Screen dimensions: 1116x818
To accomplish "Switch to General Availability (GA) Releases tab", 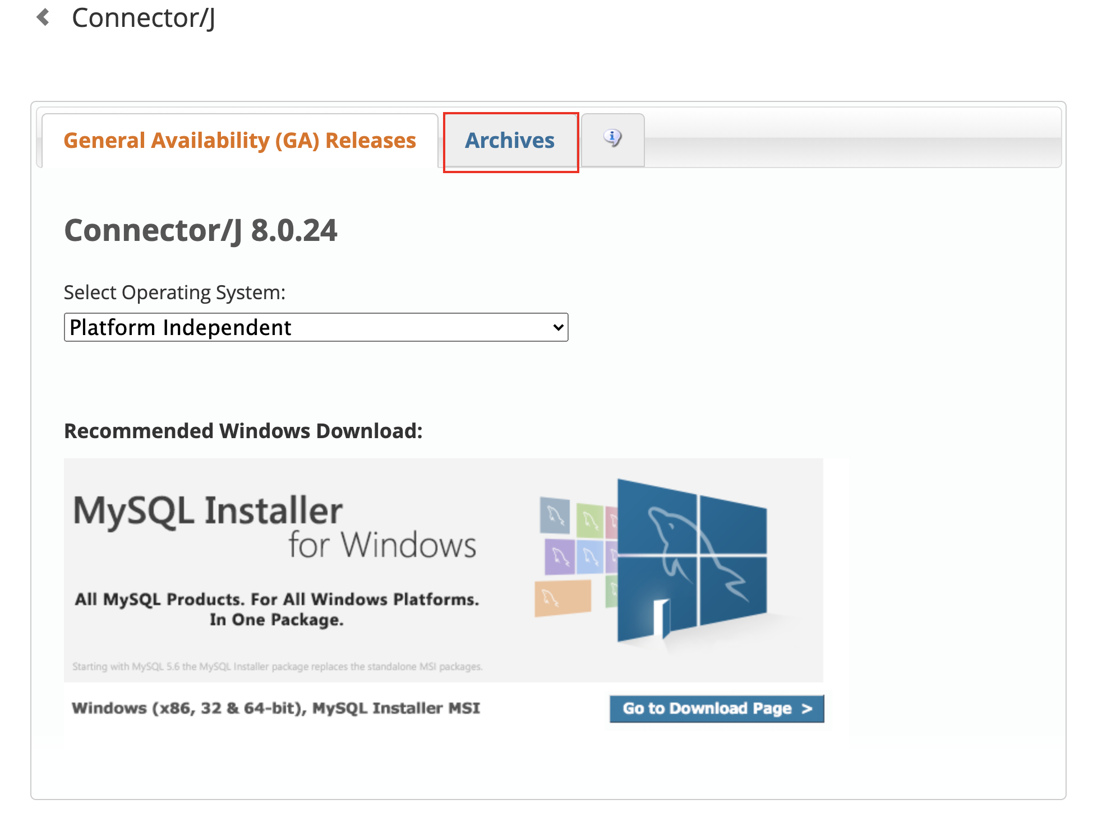I will tap(239, 141).
